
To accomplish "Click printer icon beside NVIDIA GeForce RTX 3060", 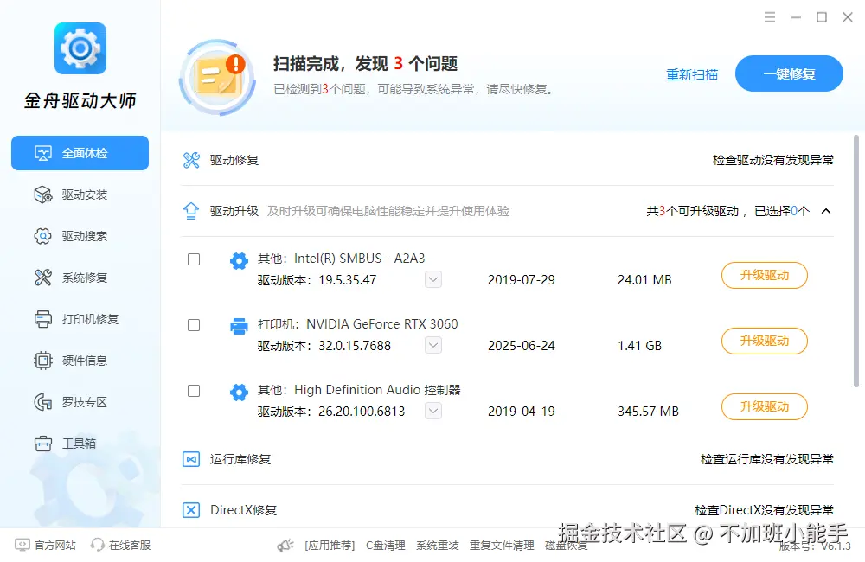I will tap(239, 326).
